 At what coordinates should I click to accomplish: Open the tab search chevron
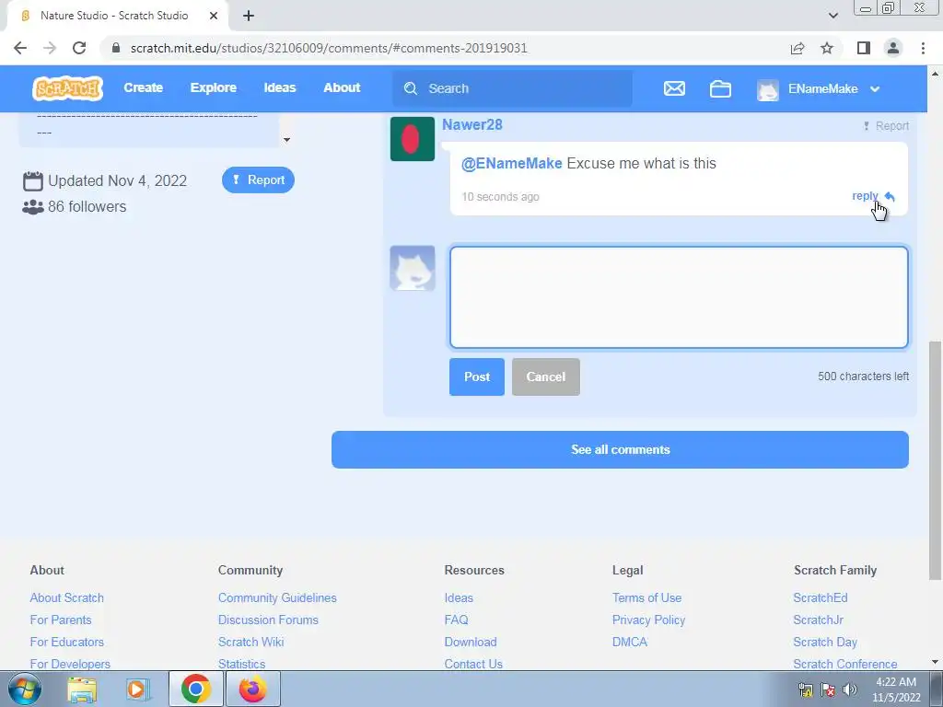coord(832,16)
